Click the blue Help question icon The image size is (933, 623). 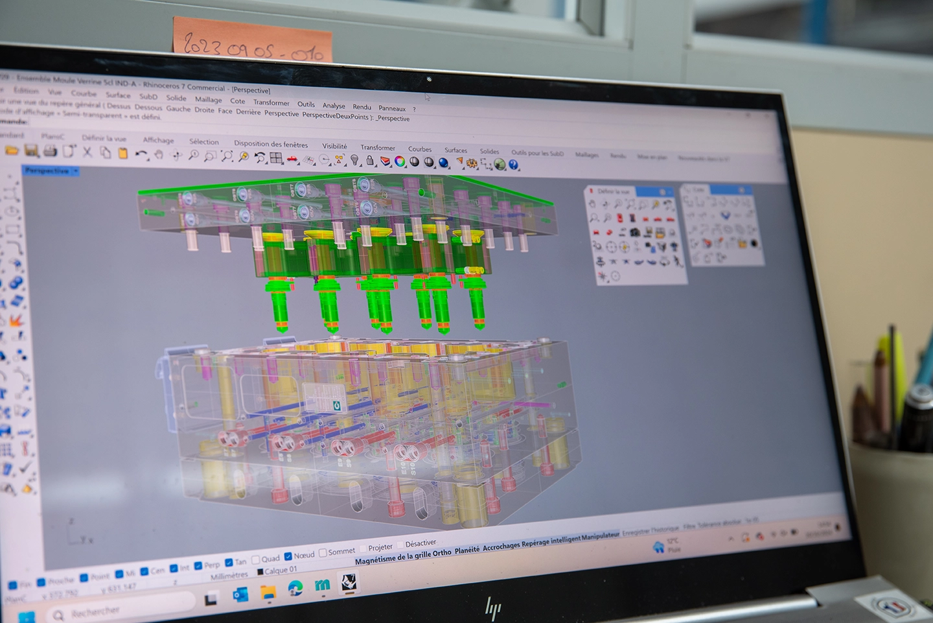[x=514, y=165]
